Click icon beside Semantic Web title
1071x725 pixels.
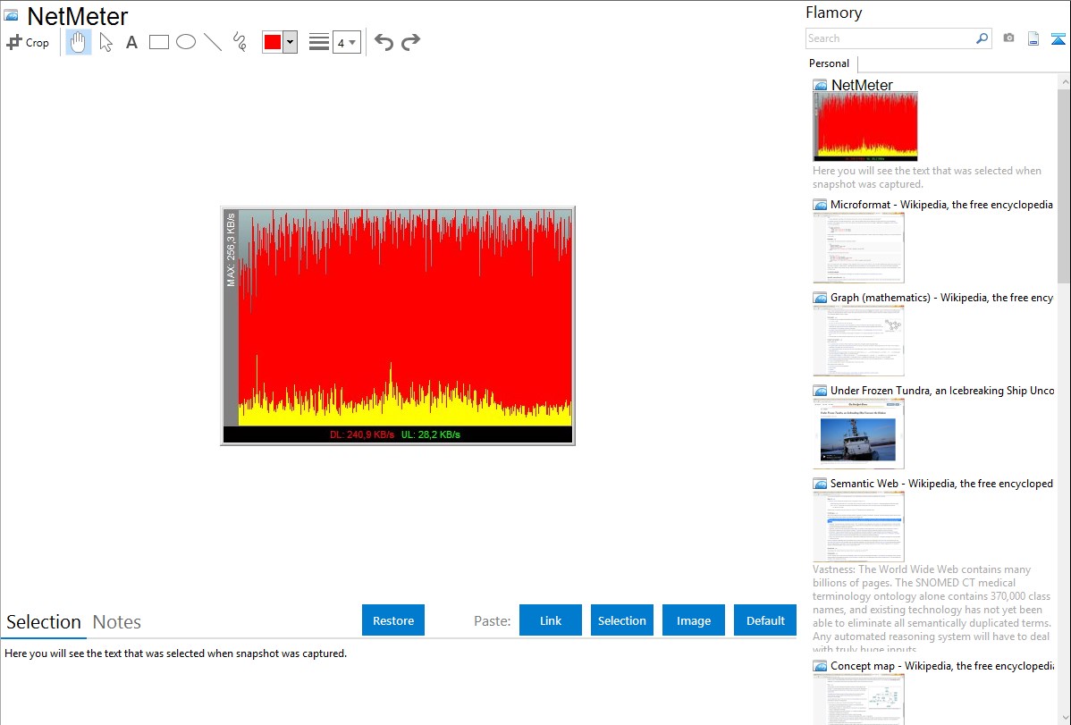pyautogui.click(x=820, y=483)
